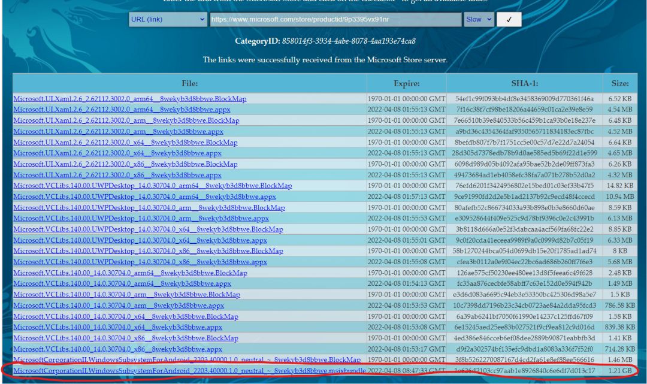647x384 pixels.
Task: Select the 10.94 MB size cell
Action: (620, 196)
